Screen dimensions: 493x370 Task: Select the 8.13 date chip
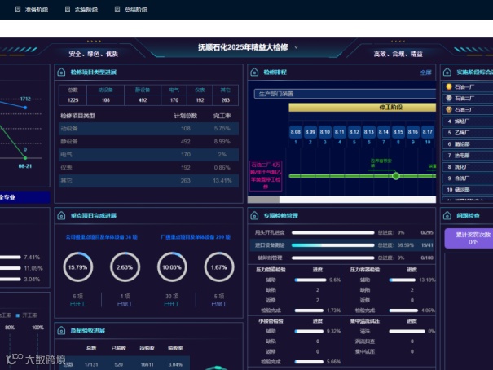(369, 132)
